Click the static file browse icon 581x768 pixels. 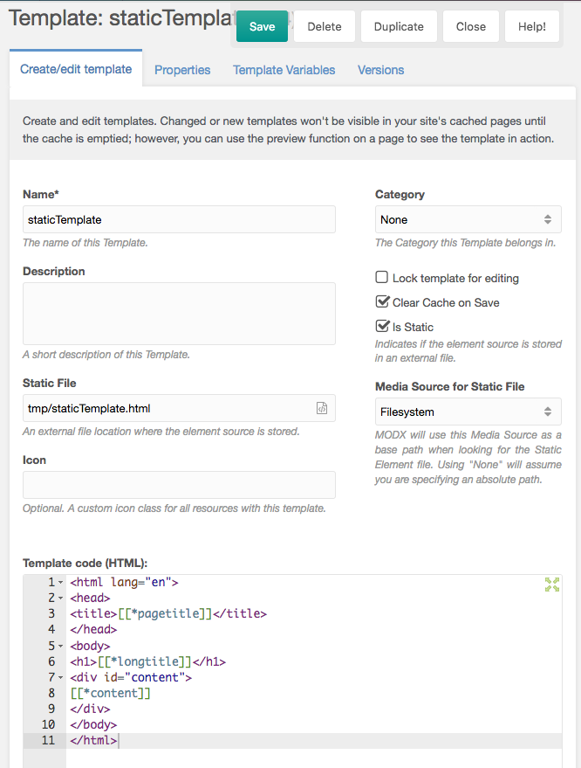(322, 408)
